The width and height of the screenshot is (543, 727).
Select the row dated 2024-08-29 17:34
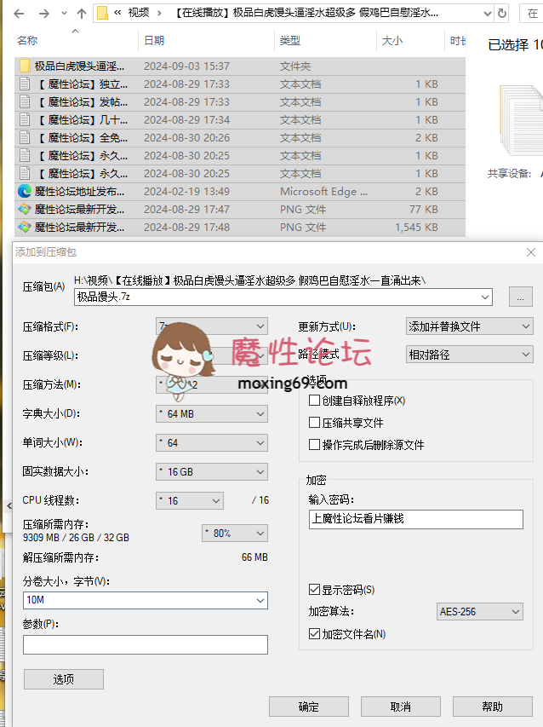tap(240, 119)
